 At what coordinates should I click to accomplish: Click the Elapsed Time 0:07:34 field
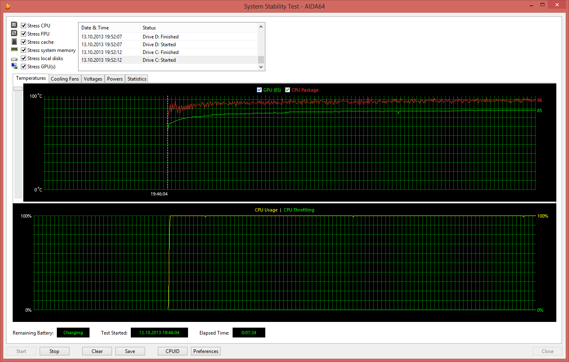coord(249,333)
